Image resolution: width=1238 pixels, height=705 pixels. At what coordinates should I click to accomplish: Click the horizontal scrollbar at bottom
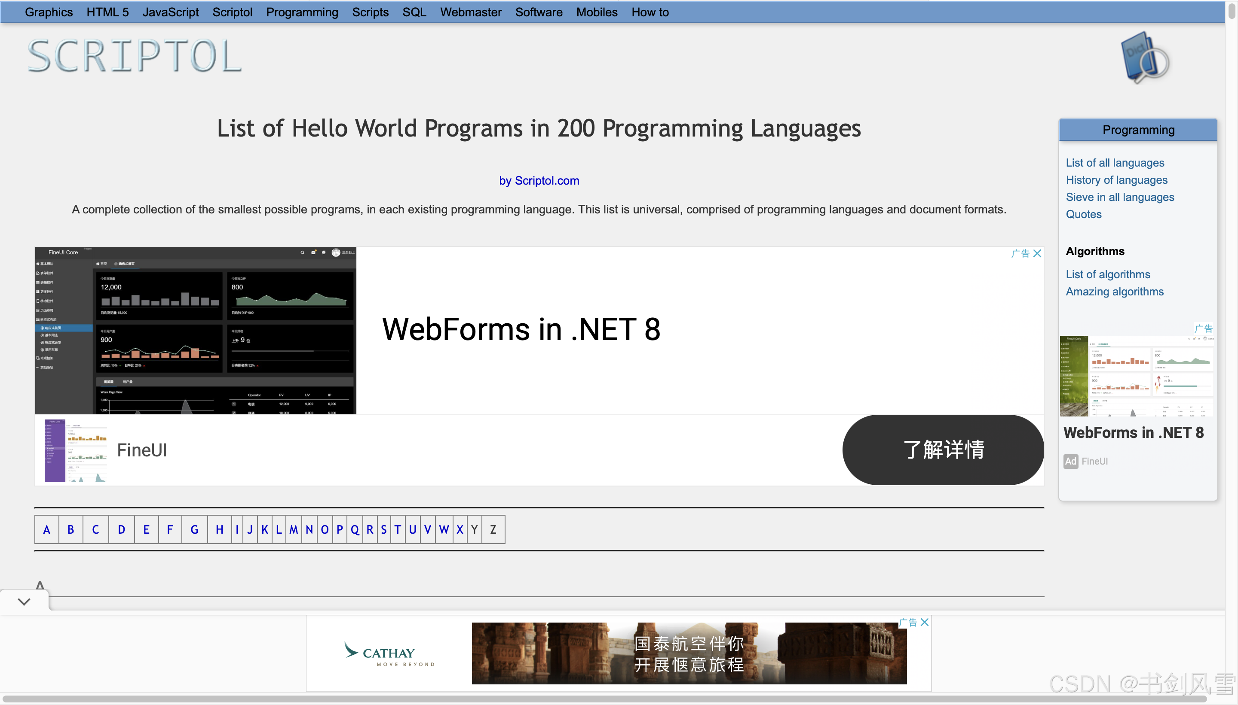[604, 699]
